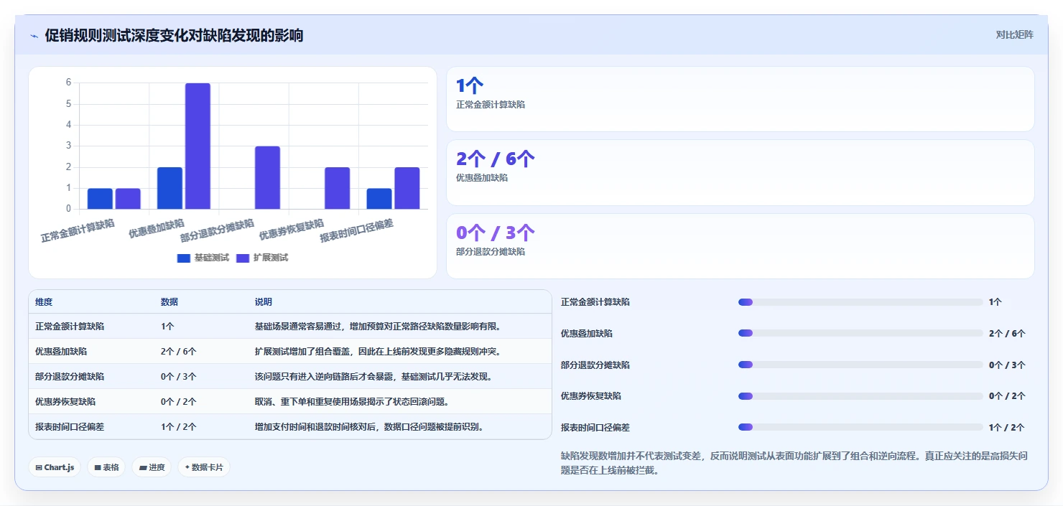1063x506 pixels.
Task: Click the 正常金额计算缺陷 axis label in chart
Action: click(78, 231)
